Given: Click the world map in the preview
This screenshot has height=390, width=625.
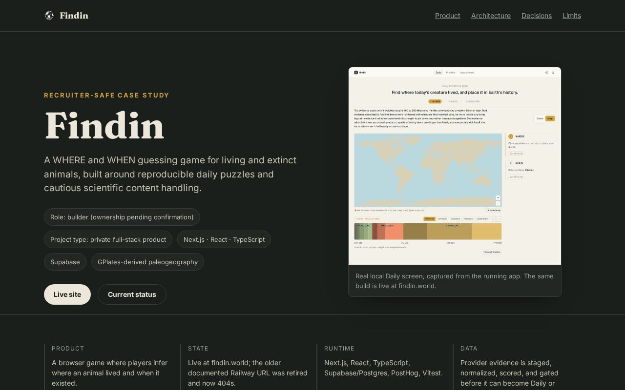Looking at the screenshot, I should 428,170.
